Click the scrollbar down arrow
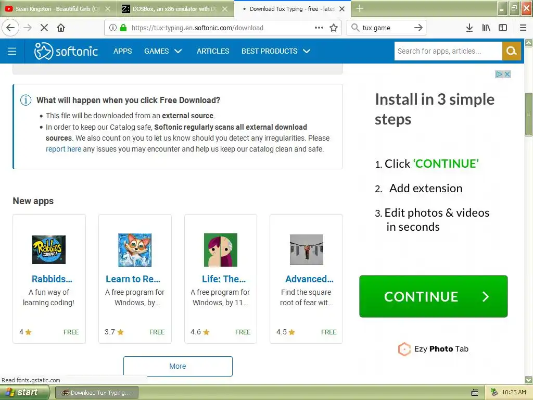533x400 pixels. click(529, 380)
